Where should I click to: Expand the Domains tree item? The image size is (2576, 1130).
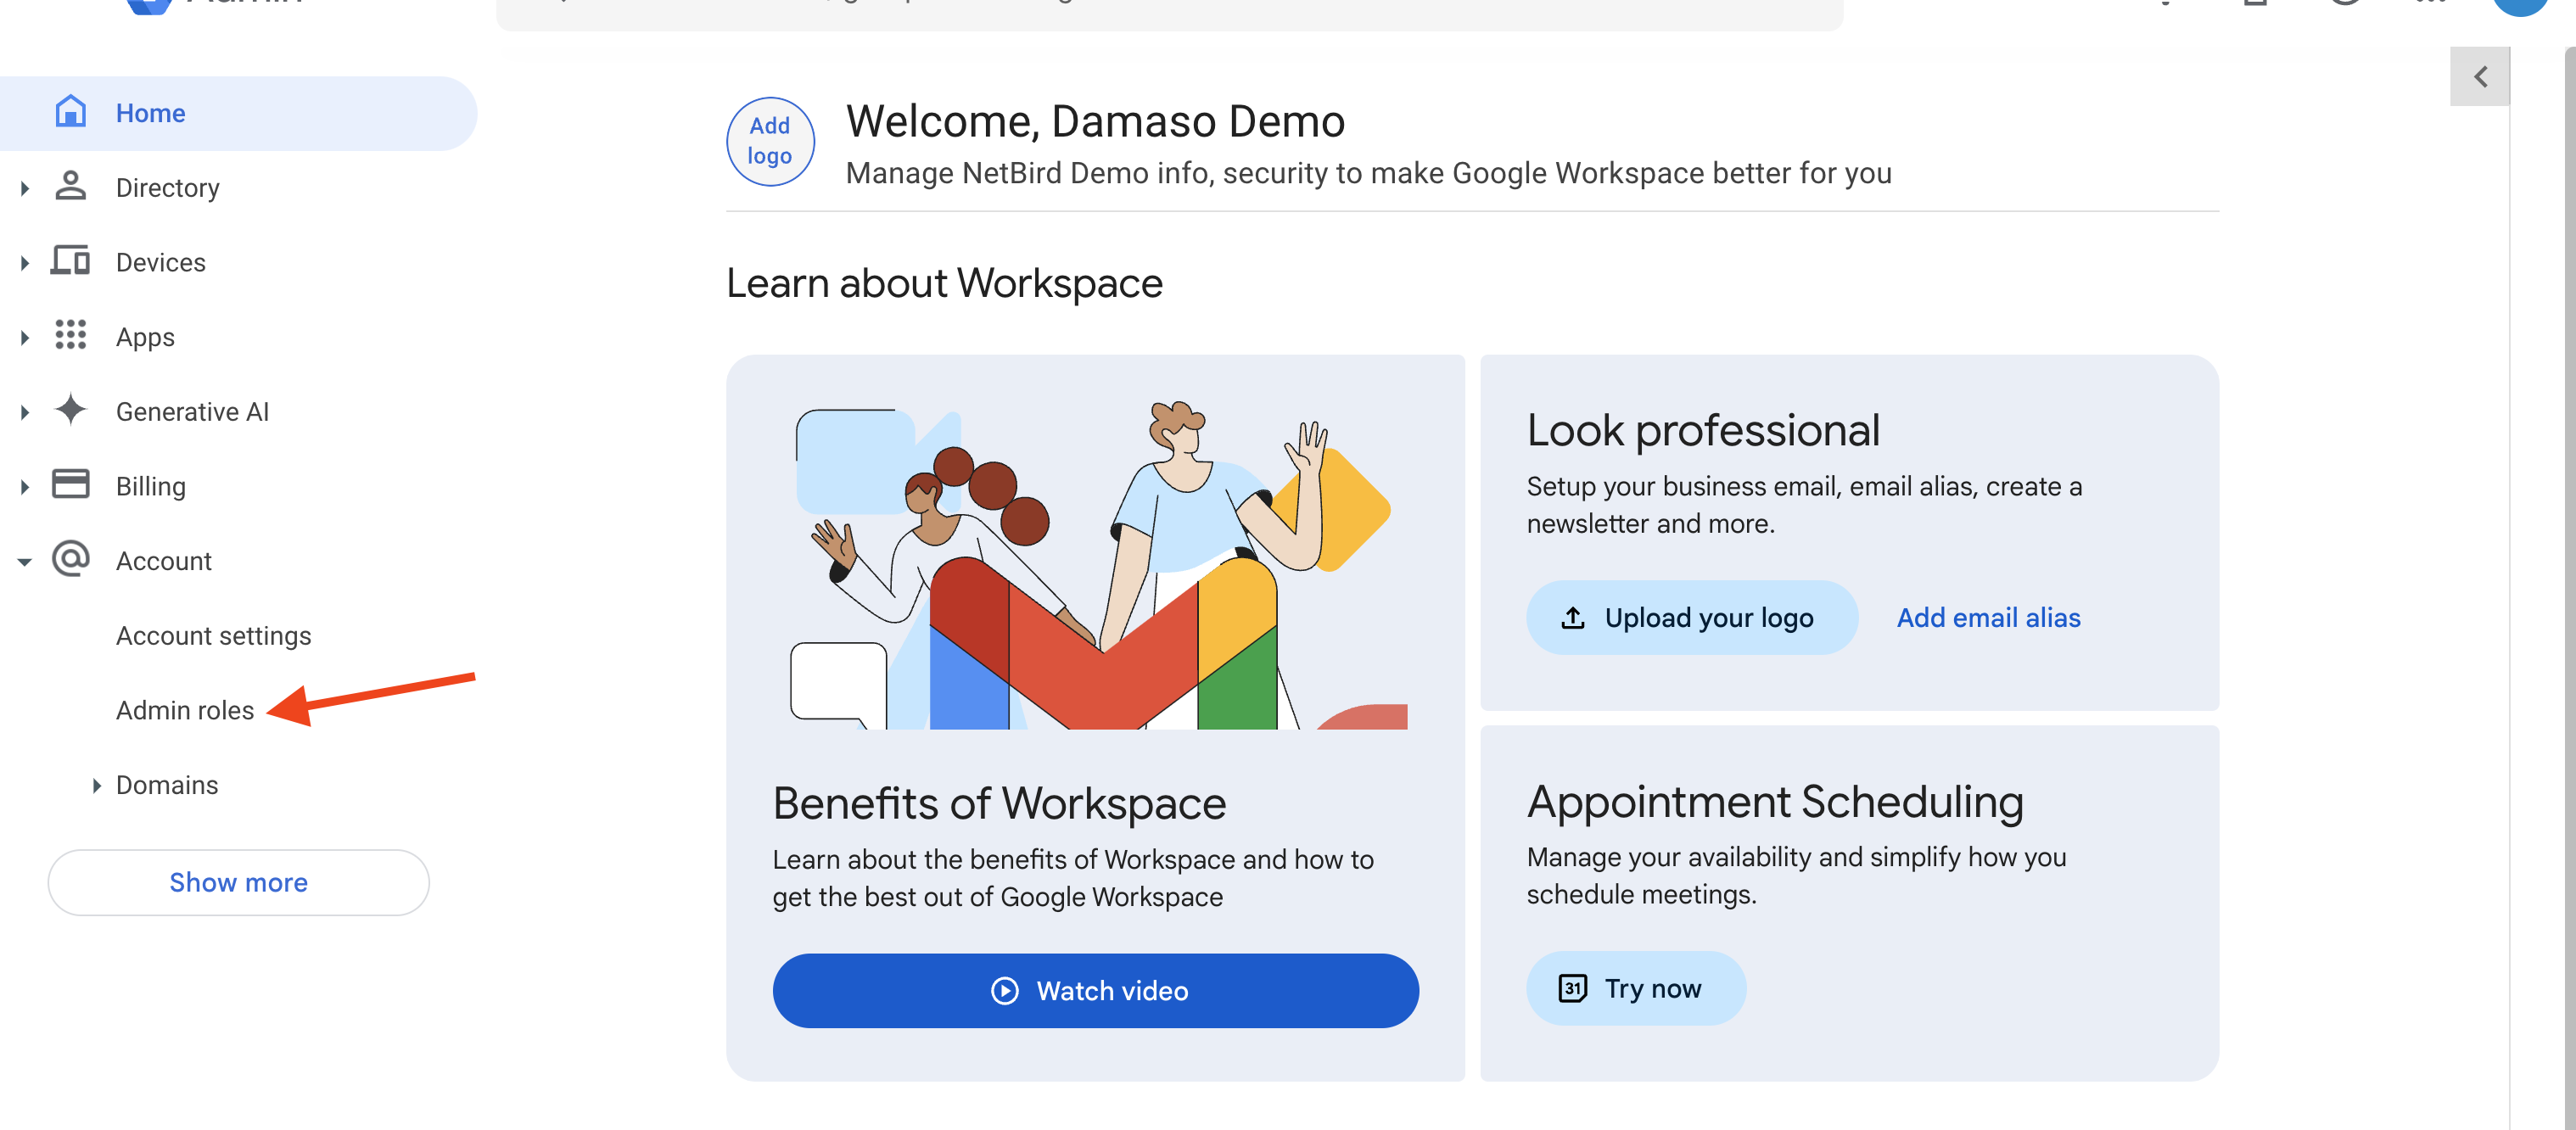click(97, 785)
